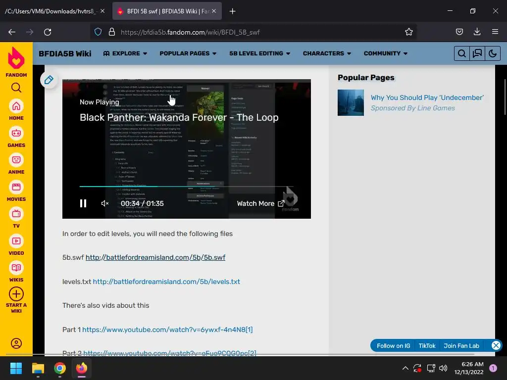Go to Fandom Home icon
The image size is (507, 380).
(16, 106)
